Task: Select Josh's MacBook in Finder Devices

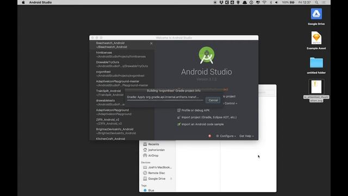Action: (157, 167)
